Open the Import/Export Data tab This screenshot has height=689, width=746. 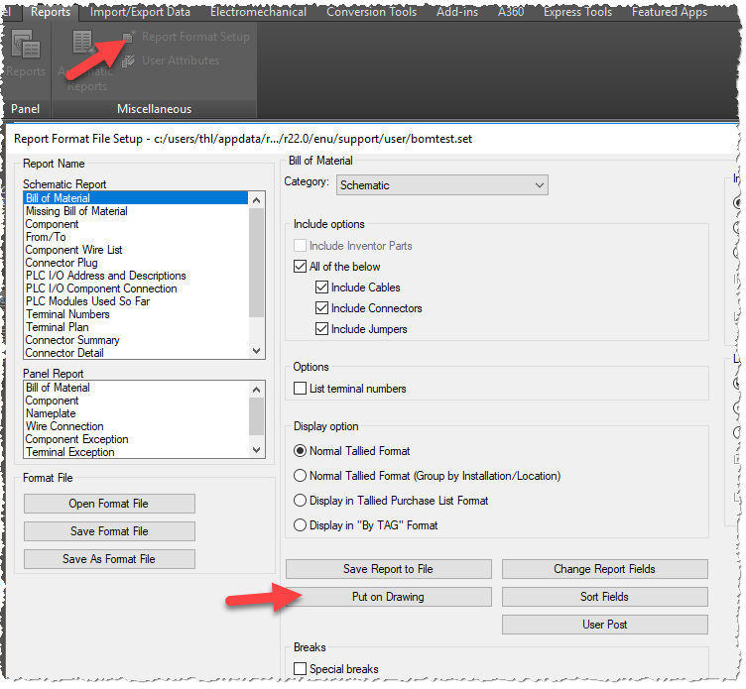(x=140, y=12)
